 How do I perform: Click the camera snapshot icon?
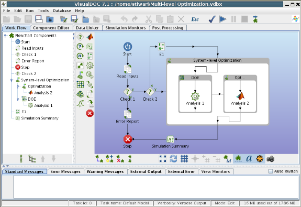pos(270,159)
